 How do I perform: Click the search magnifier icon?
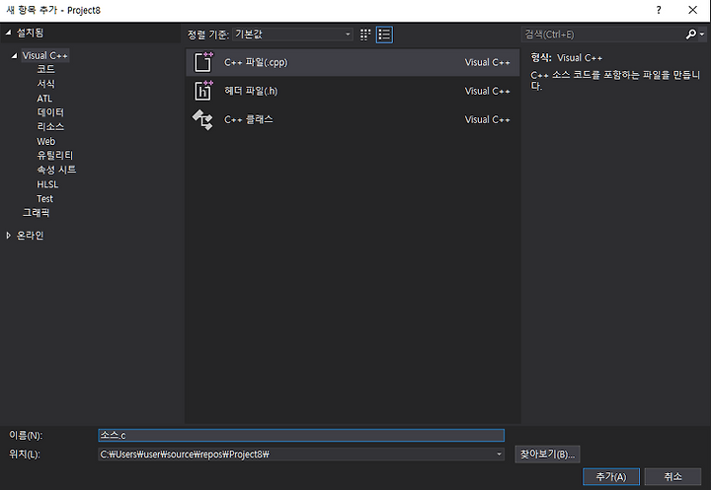(x=690, y=34)
